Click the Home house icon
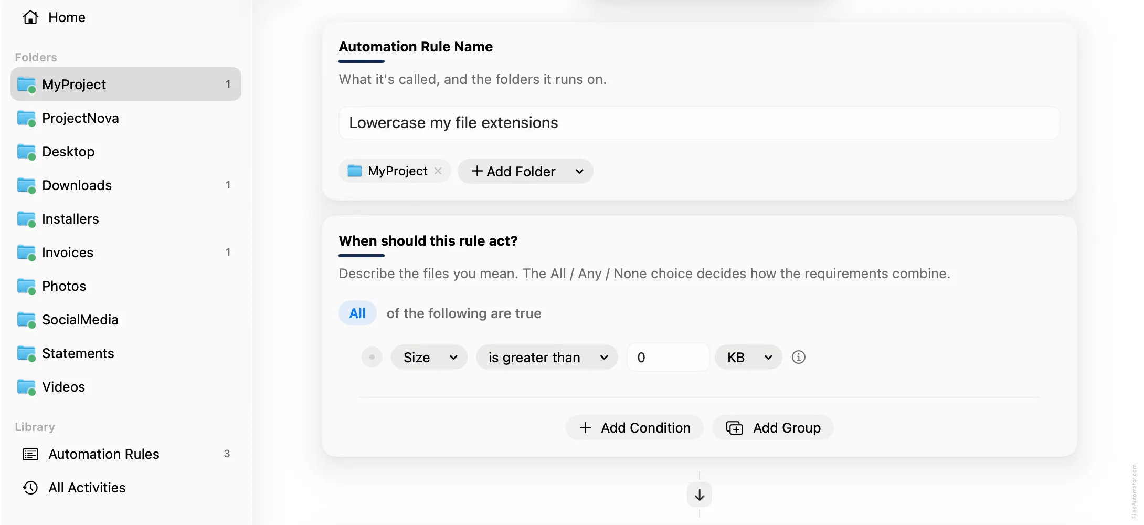This screenshot has height=525, width=1144. tap(30, 17)
